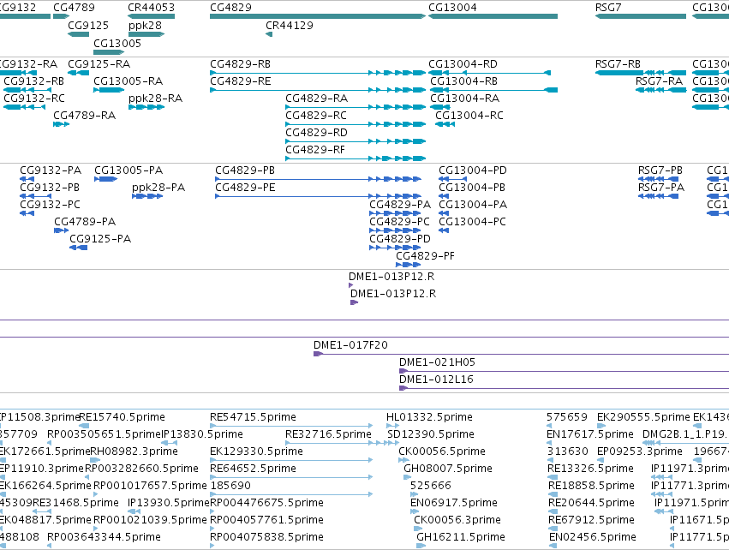Select the CR44129 gene label
Image resolution: width=729 pixels, height=550 pixels.
[290, 25]
